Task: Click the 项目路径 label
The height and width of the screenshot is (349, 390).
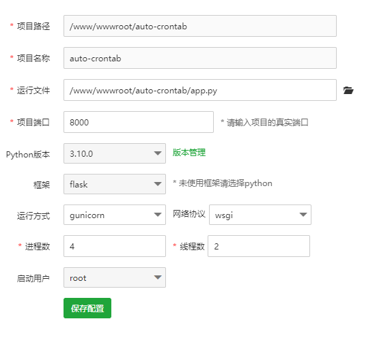Action: tap(33, 27)
